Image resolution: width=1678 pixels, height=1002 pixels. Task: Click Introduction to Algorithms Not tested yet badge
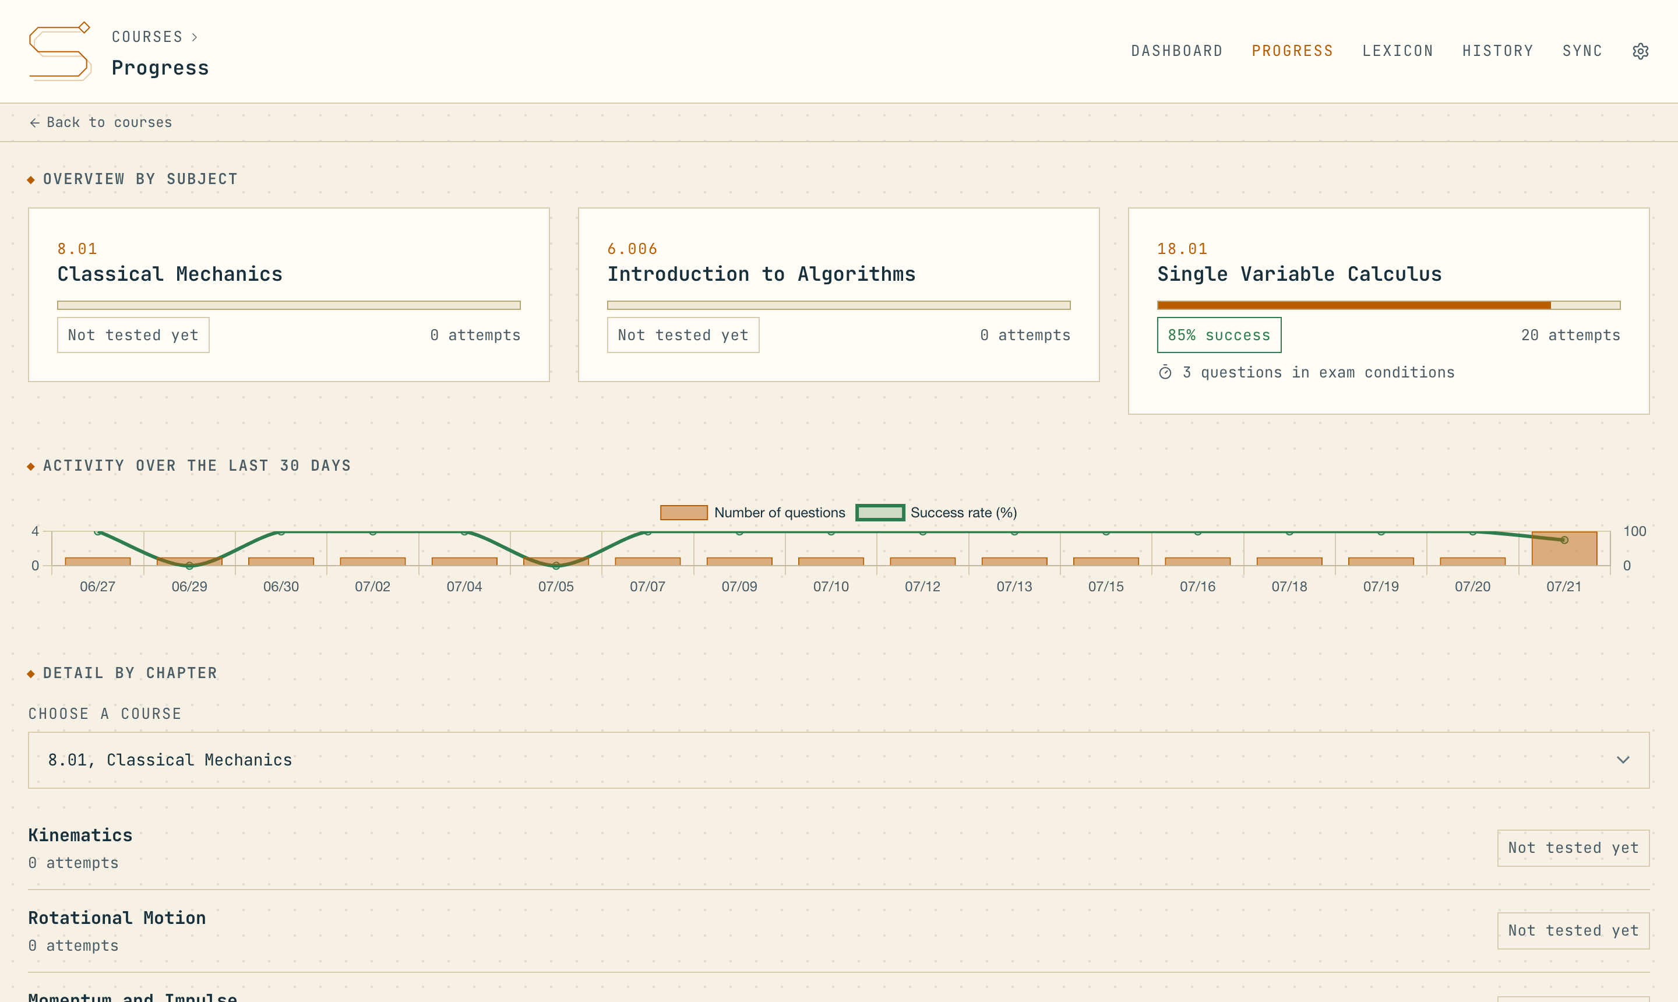point(683,335)
